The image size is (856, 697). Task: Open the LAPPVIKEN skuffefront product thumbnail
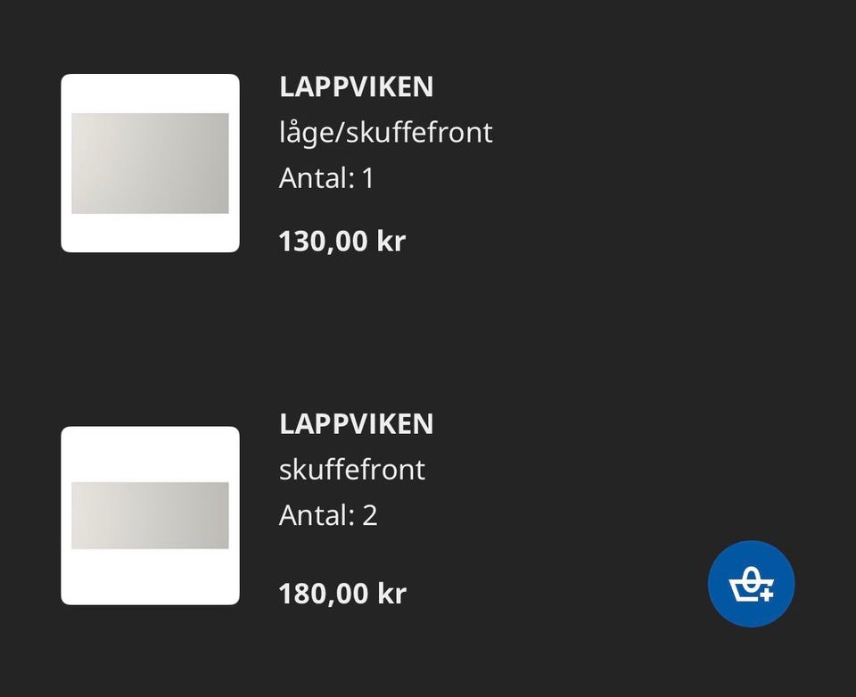150,515
